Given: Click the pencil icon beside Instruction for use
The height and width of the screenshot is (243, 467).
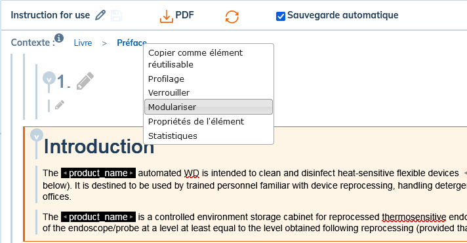Looking at the screenshot, I should [x=100, y=15].
